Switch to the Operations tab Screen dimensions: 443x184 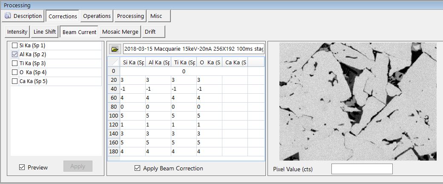[x=97, y=16]
